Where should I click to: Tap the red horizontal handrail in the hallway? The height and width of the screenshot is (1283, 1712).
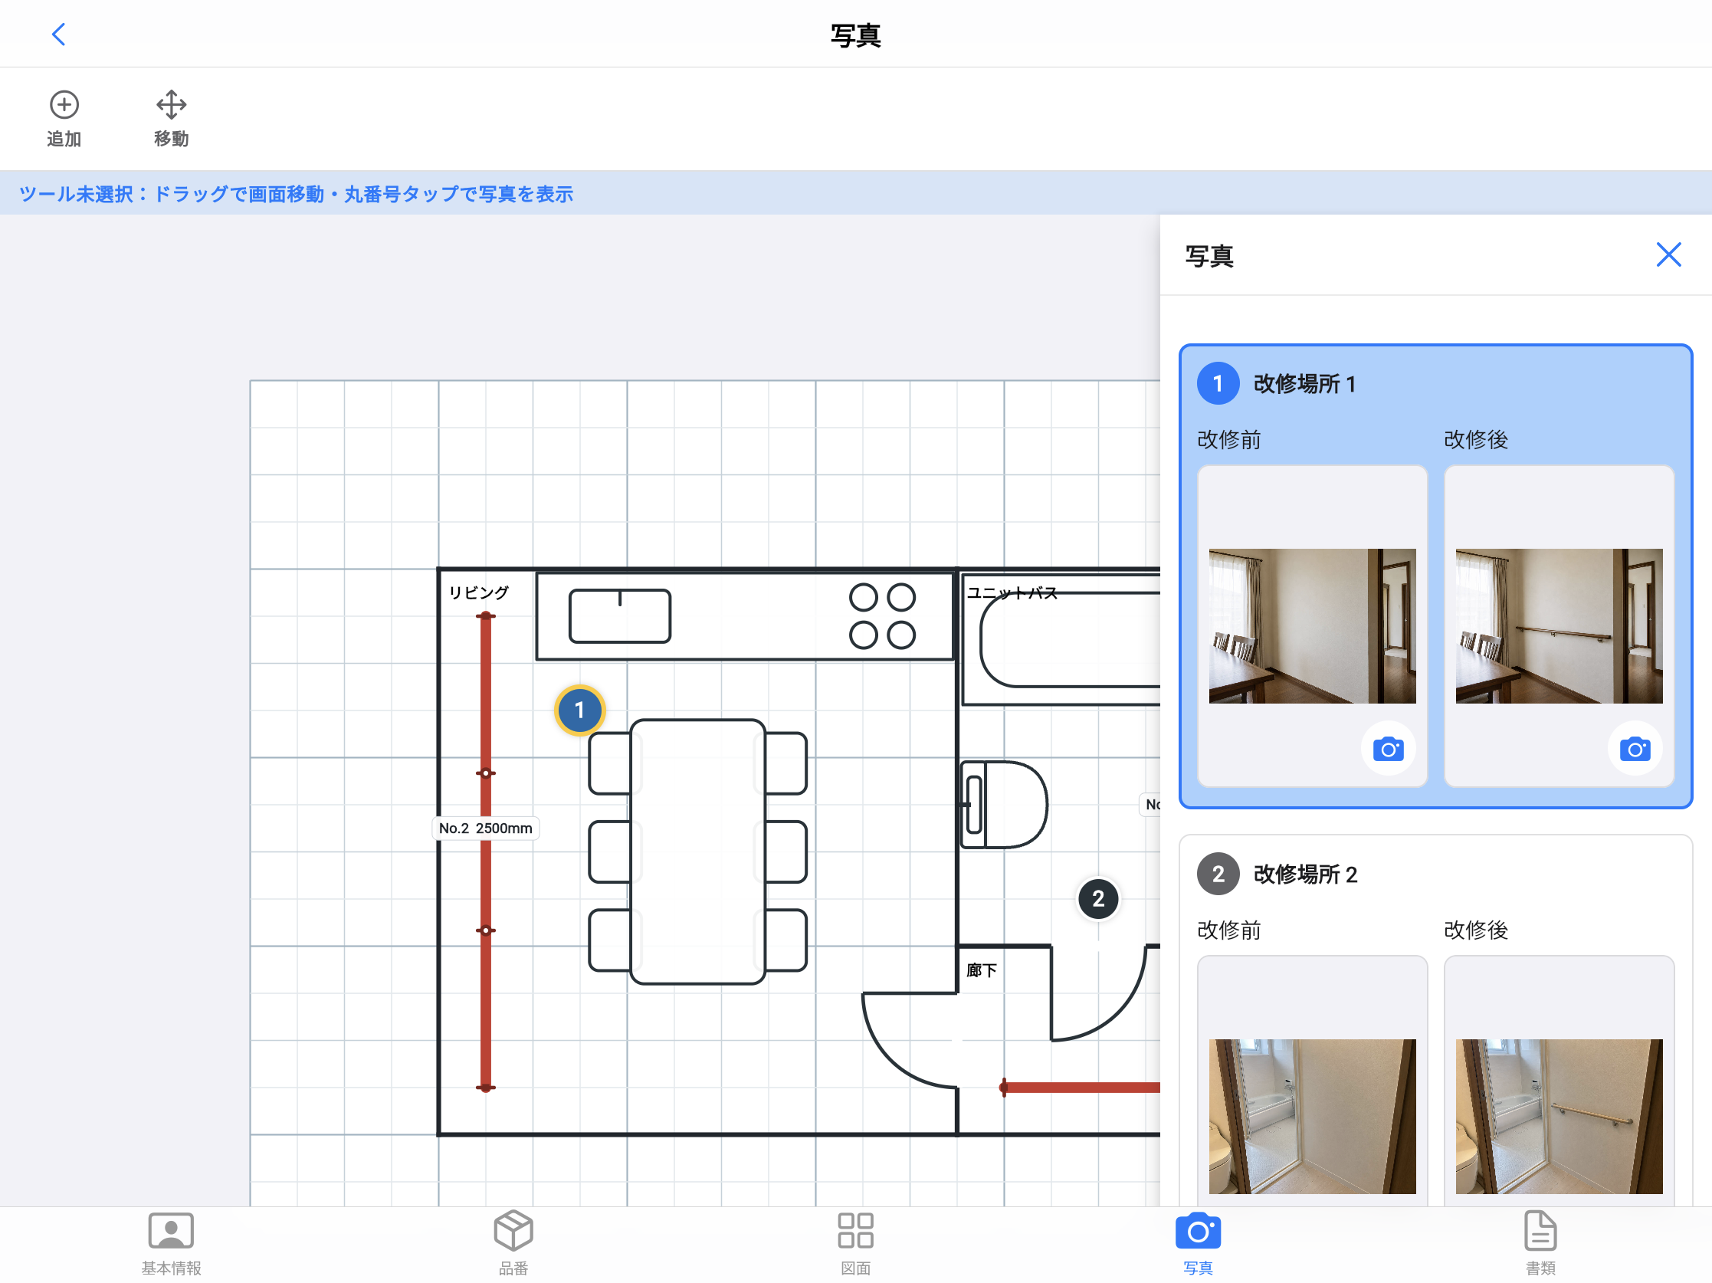1081,1088
